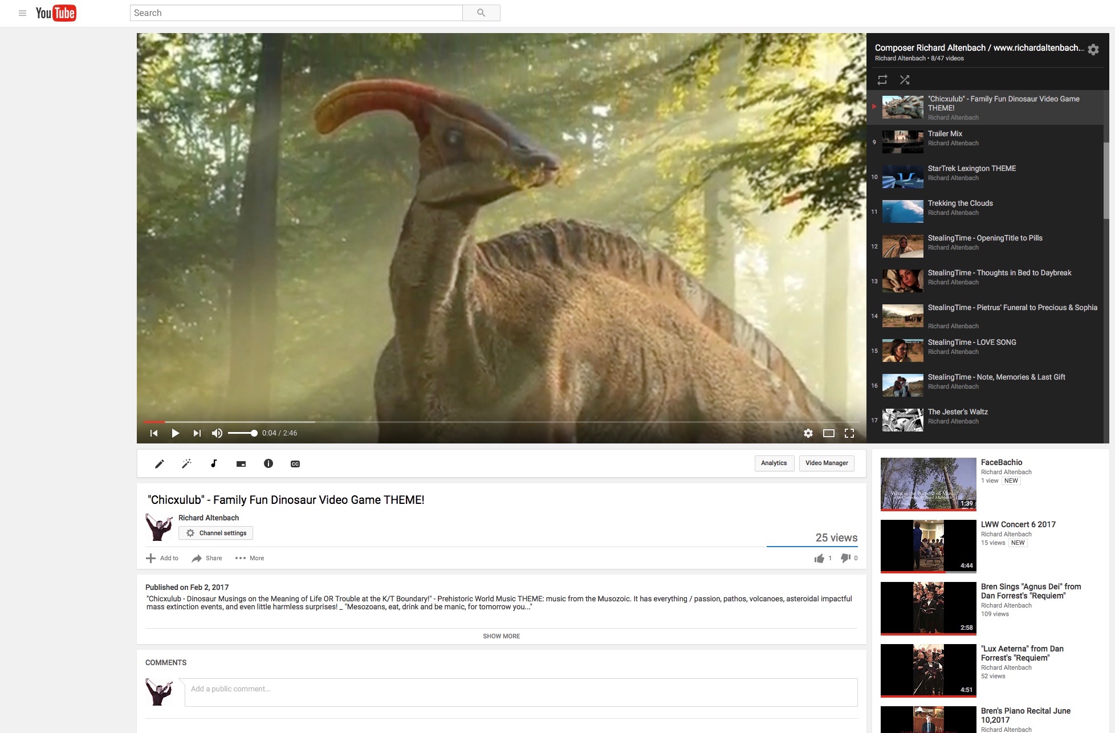The width and height of the screenshot is (1115, 733).
Task: Select Trekking the Clouds playlist item
Action: click(x=986, y=212)
